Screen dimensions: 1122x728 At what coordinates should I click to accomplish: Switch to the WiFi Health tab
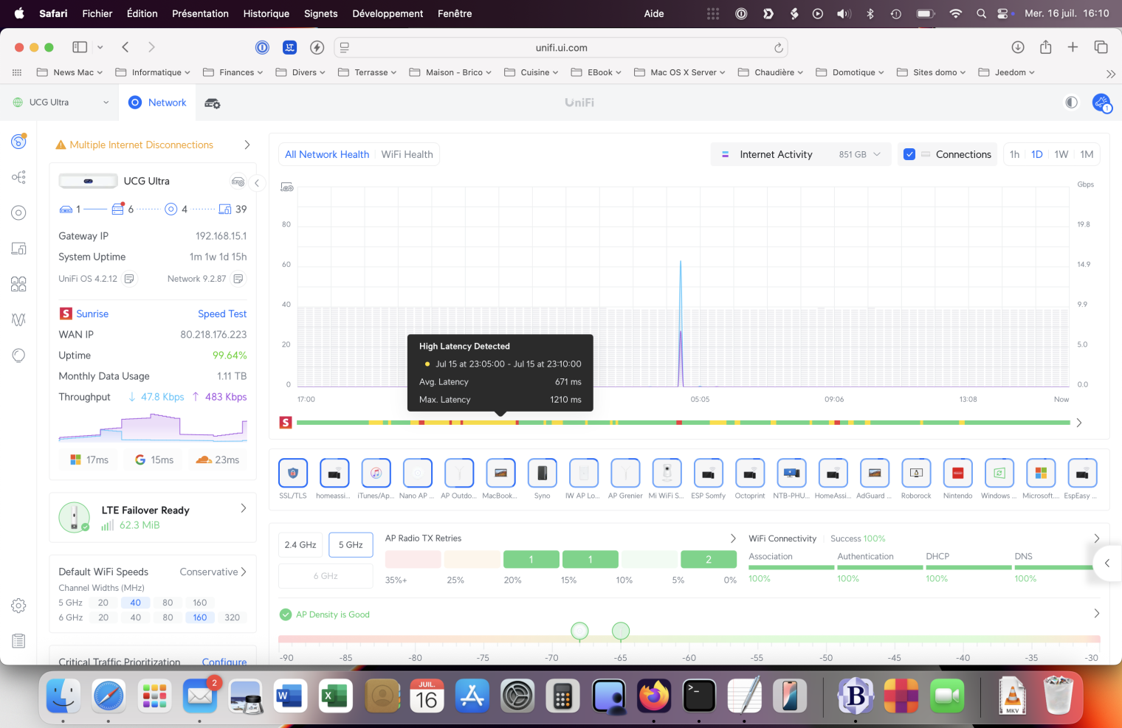[407, 154]
